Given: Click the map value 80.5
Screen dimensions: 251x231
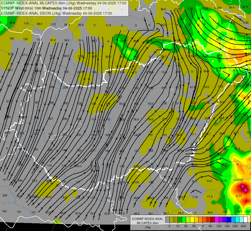Looking at the screenshot, I should (122, 104).
